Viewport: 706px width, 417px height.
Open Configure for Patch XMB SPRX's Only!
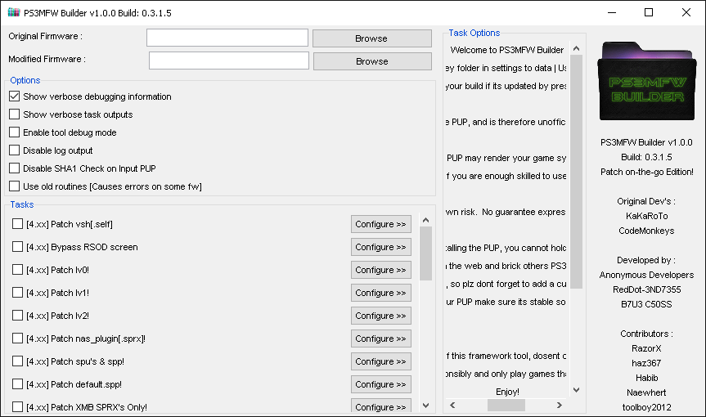pyautogui.click(x=381, y=406)
